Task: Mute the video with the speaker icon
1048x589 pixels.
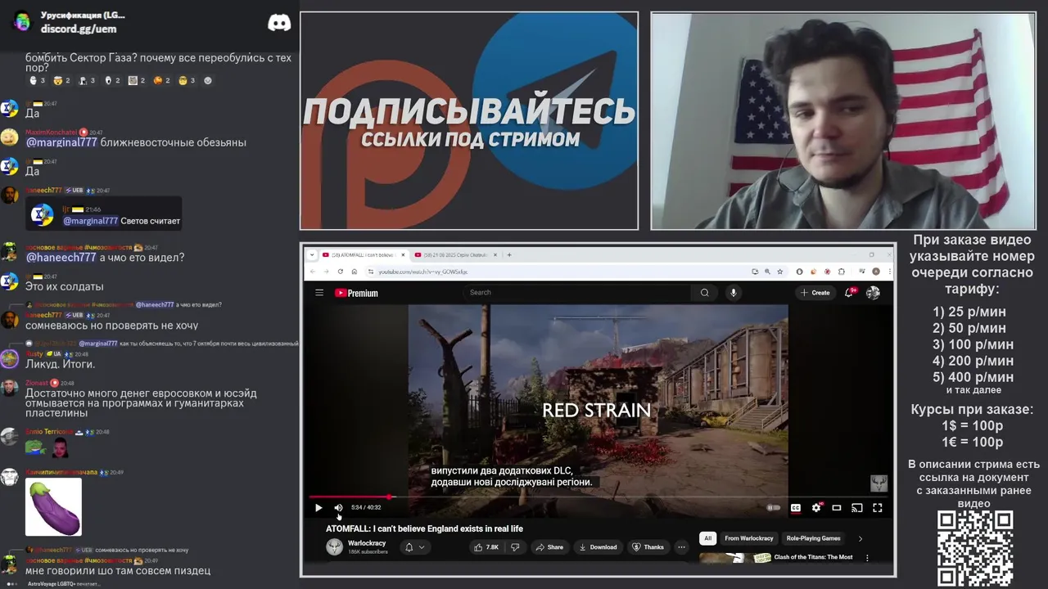Action: [x=338, y=508]
